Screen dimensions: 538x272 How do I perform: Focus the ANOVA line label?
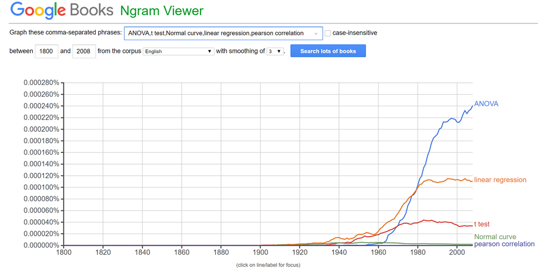coord(486,104)
